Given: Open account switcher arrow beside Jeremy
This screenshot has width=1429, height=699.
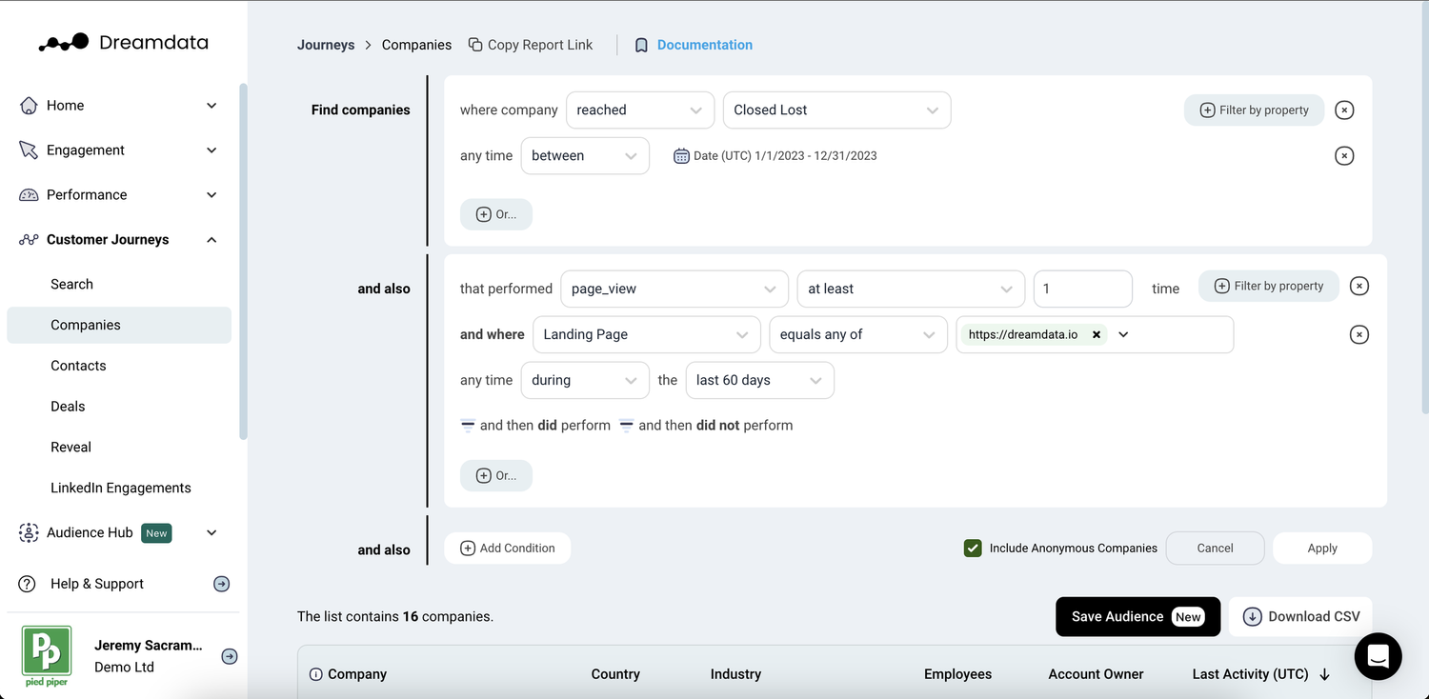Looking at the screenshot, I should tap(230, 656).
